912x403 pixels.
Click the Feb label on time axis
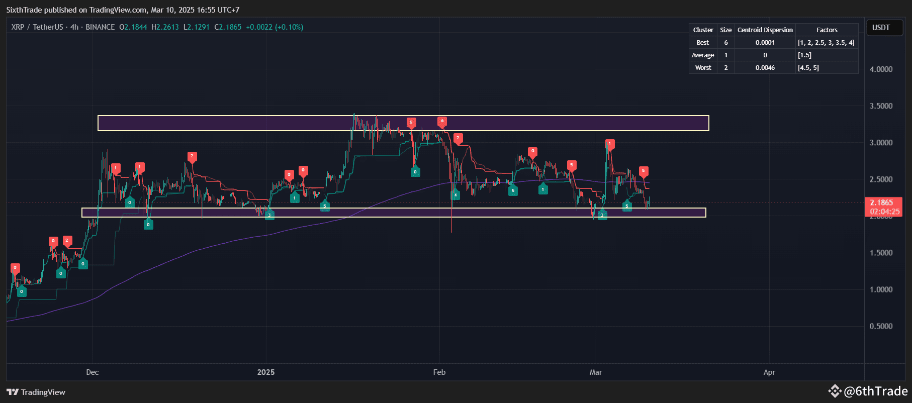click(439, 372)
